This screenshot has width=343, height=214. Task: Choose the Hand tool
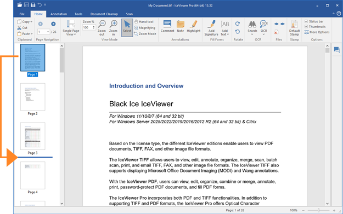(x=144, y=21)
